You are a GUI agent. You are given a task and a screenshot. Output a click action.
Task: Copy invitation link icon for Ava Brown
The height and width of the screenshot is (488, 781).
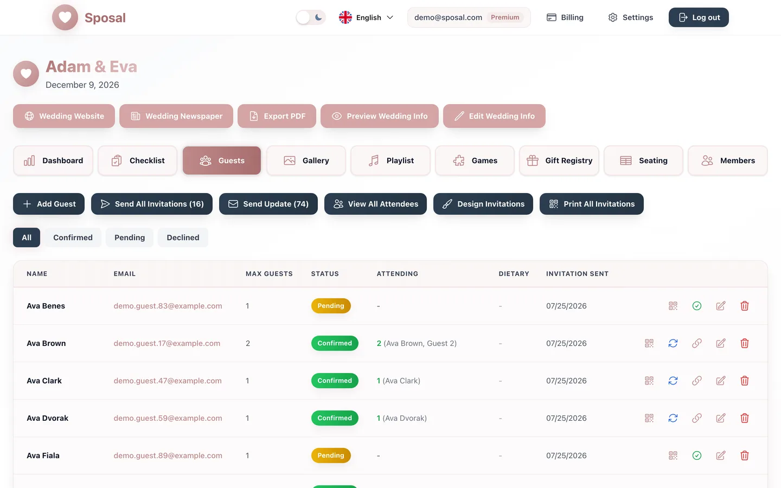tap(697, 343)
